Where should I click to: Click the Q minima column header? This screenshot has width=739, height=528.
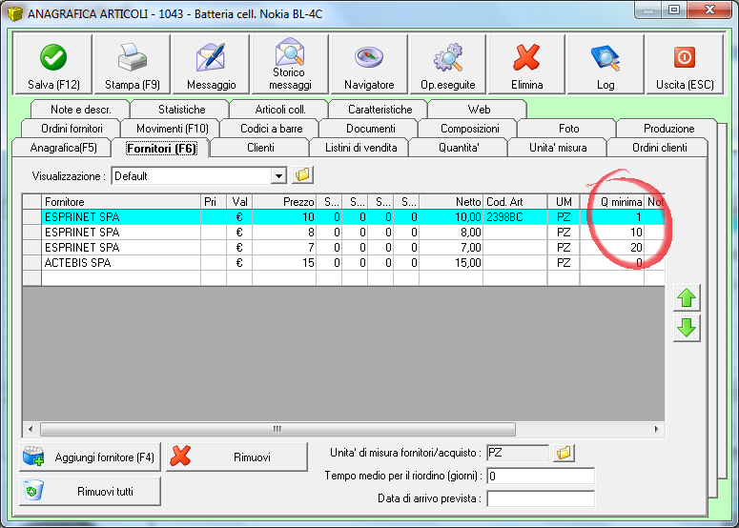tap(612, 202)
